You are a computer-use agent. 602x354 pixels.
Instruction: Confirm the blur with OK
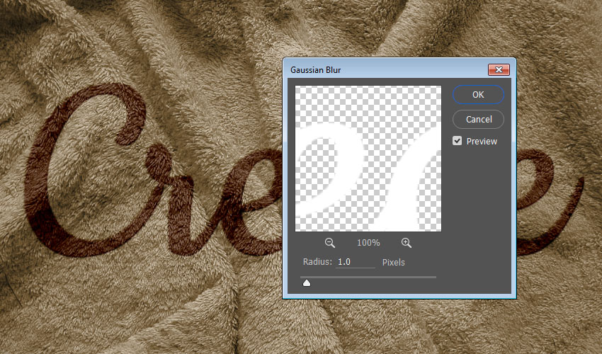(x=478, y=94)
